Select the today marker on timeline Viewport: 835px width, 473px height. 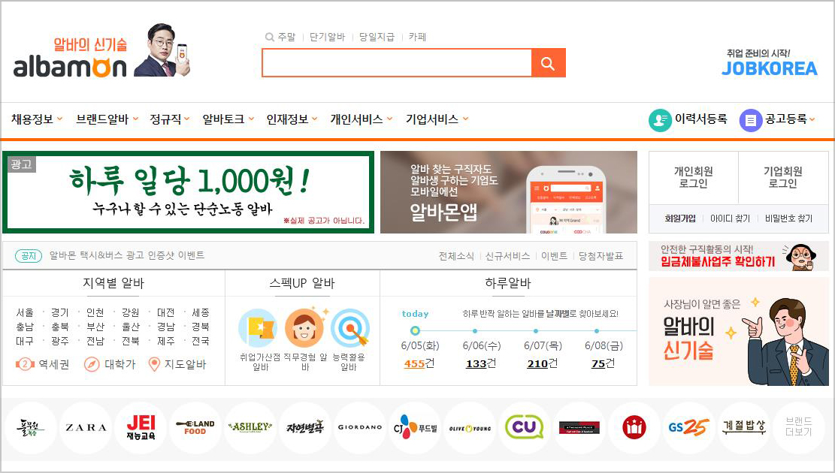(416, 330)
